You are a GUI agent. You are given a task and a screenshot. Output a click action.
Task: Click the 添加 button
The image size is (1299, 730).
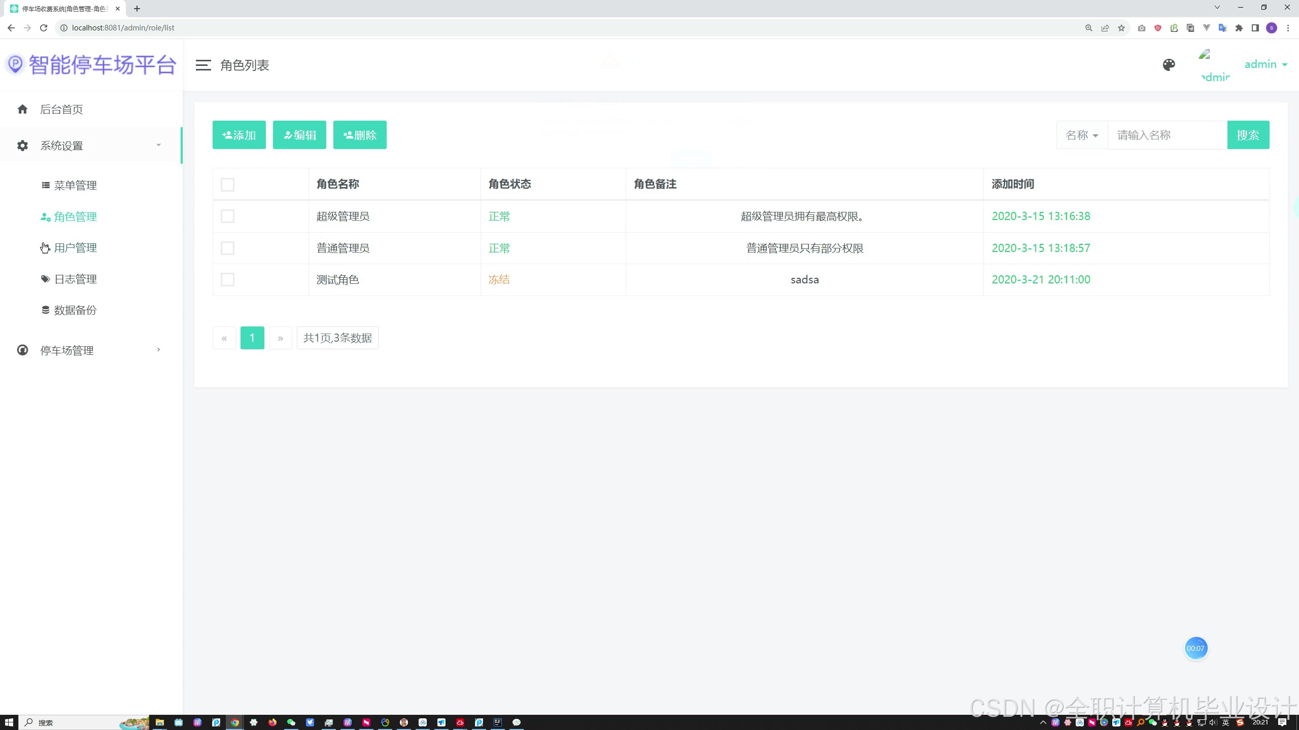coord(239,135)
